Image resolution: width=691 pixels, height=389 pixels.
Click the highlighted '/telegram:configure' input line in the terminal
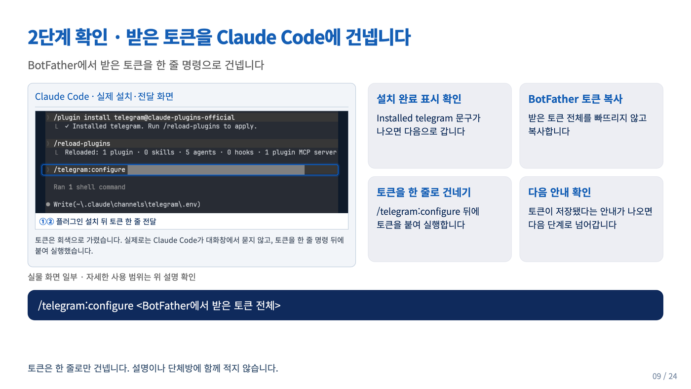point(190,170)
